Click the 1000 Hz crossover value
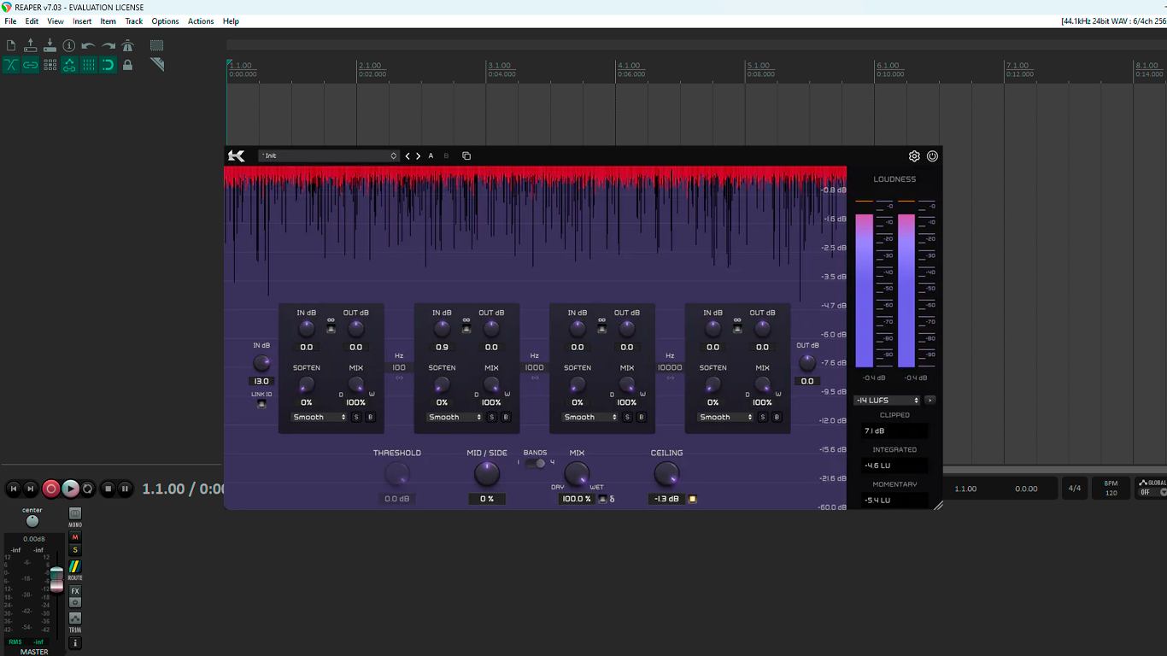Image resolution: width=1167 pixels, height=656 pixels. tap(535, 367)
